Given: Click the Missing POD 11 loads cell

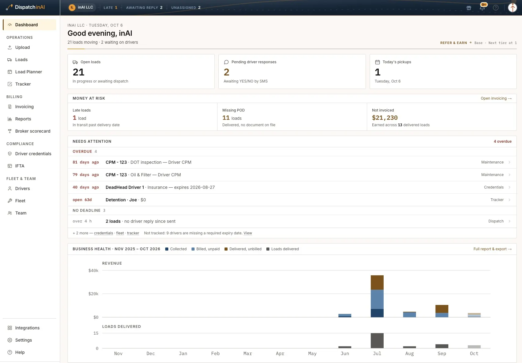Looking at the screenshot, I should 292,117.
